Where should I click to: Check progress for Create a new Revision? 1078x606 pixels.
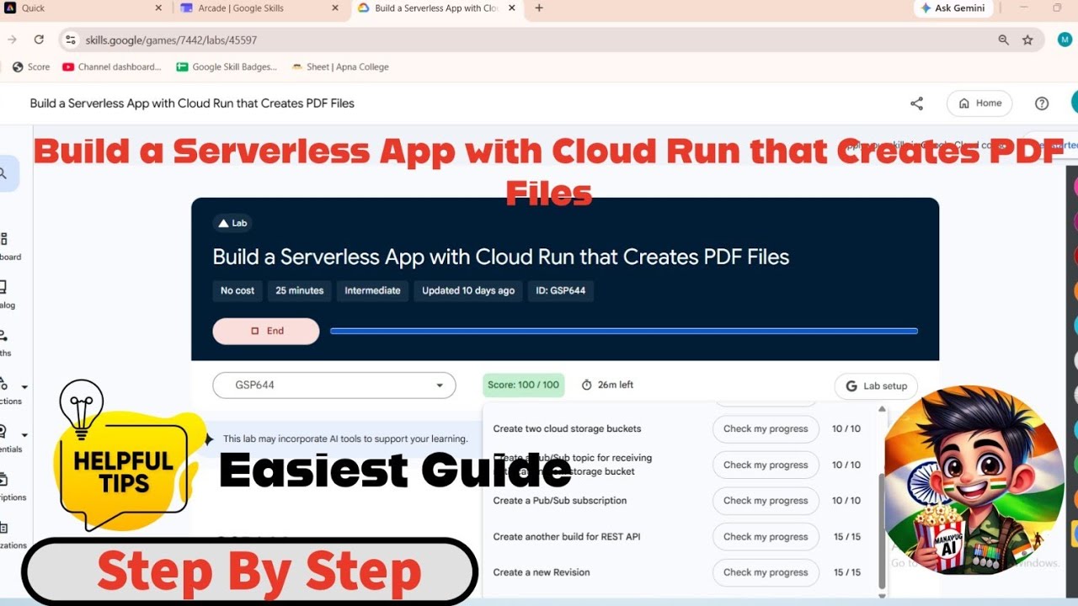[x=766, y=572]
